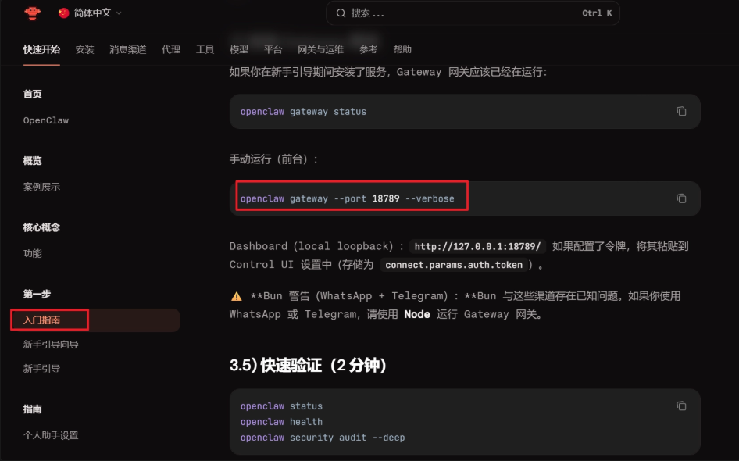Open the 工具 tab

click(x=205, y=49)
